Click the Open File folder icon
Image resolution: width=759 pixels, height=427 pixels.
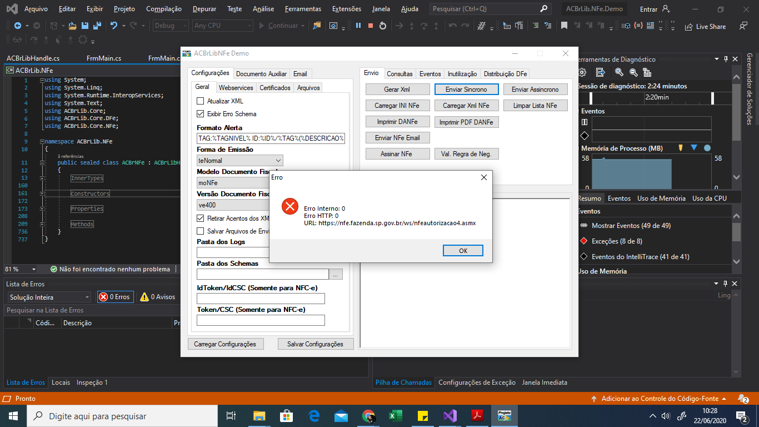[72, 26]
